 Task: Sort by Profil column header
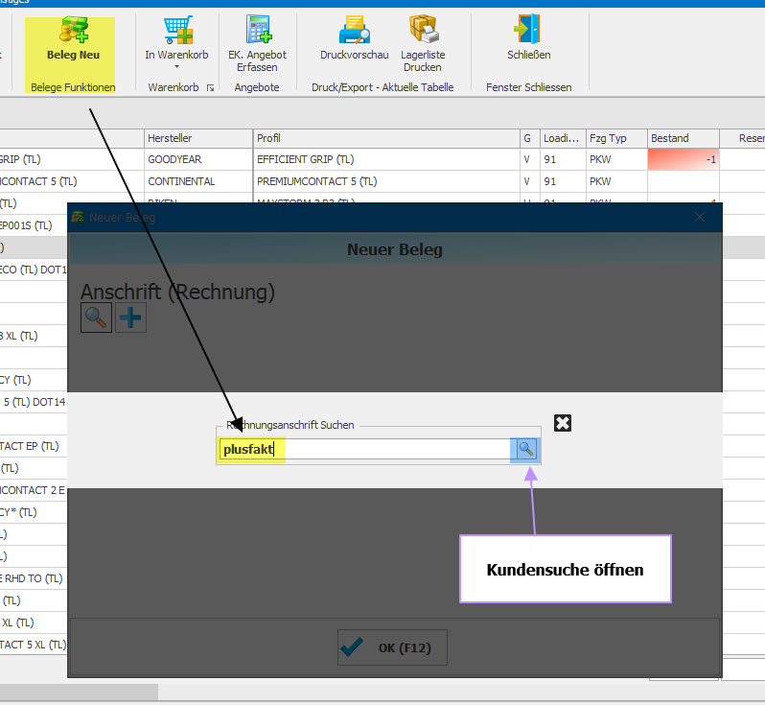[385, 138]
